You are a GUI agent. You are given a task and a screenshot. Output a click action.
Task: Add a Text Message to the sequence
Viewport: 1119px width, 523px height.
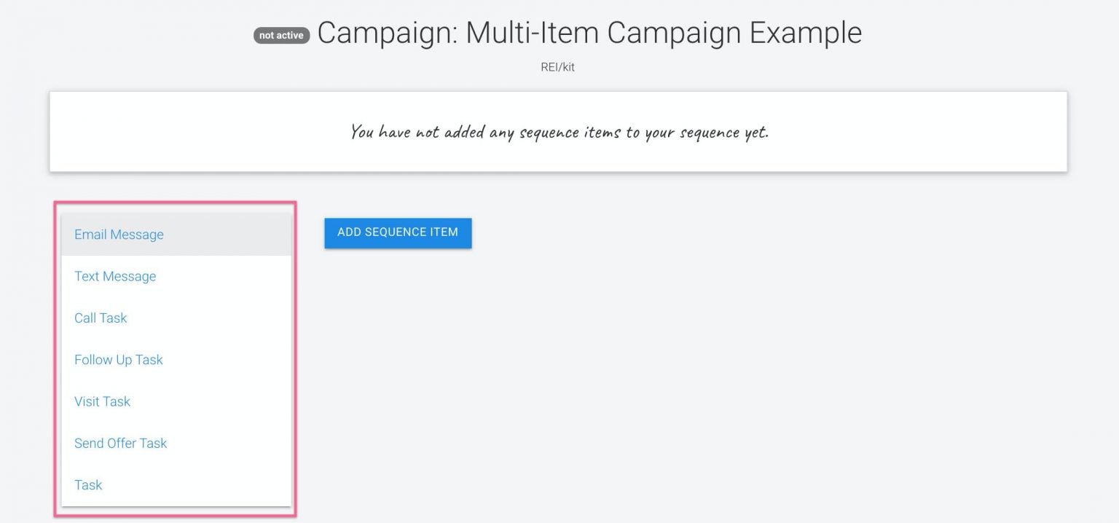click(114, 276)
